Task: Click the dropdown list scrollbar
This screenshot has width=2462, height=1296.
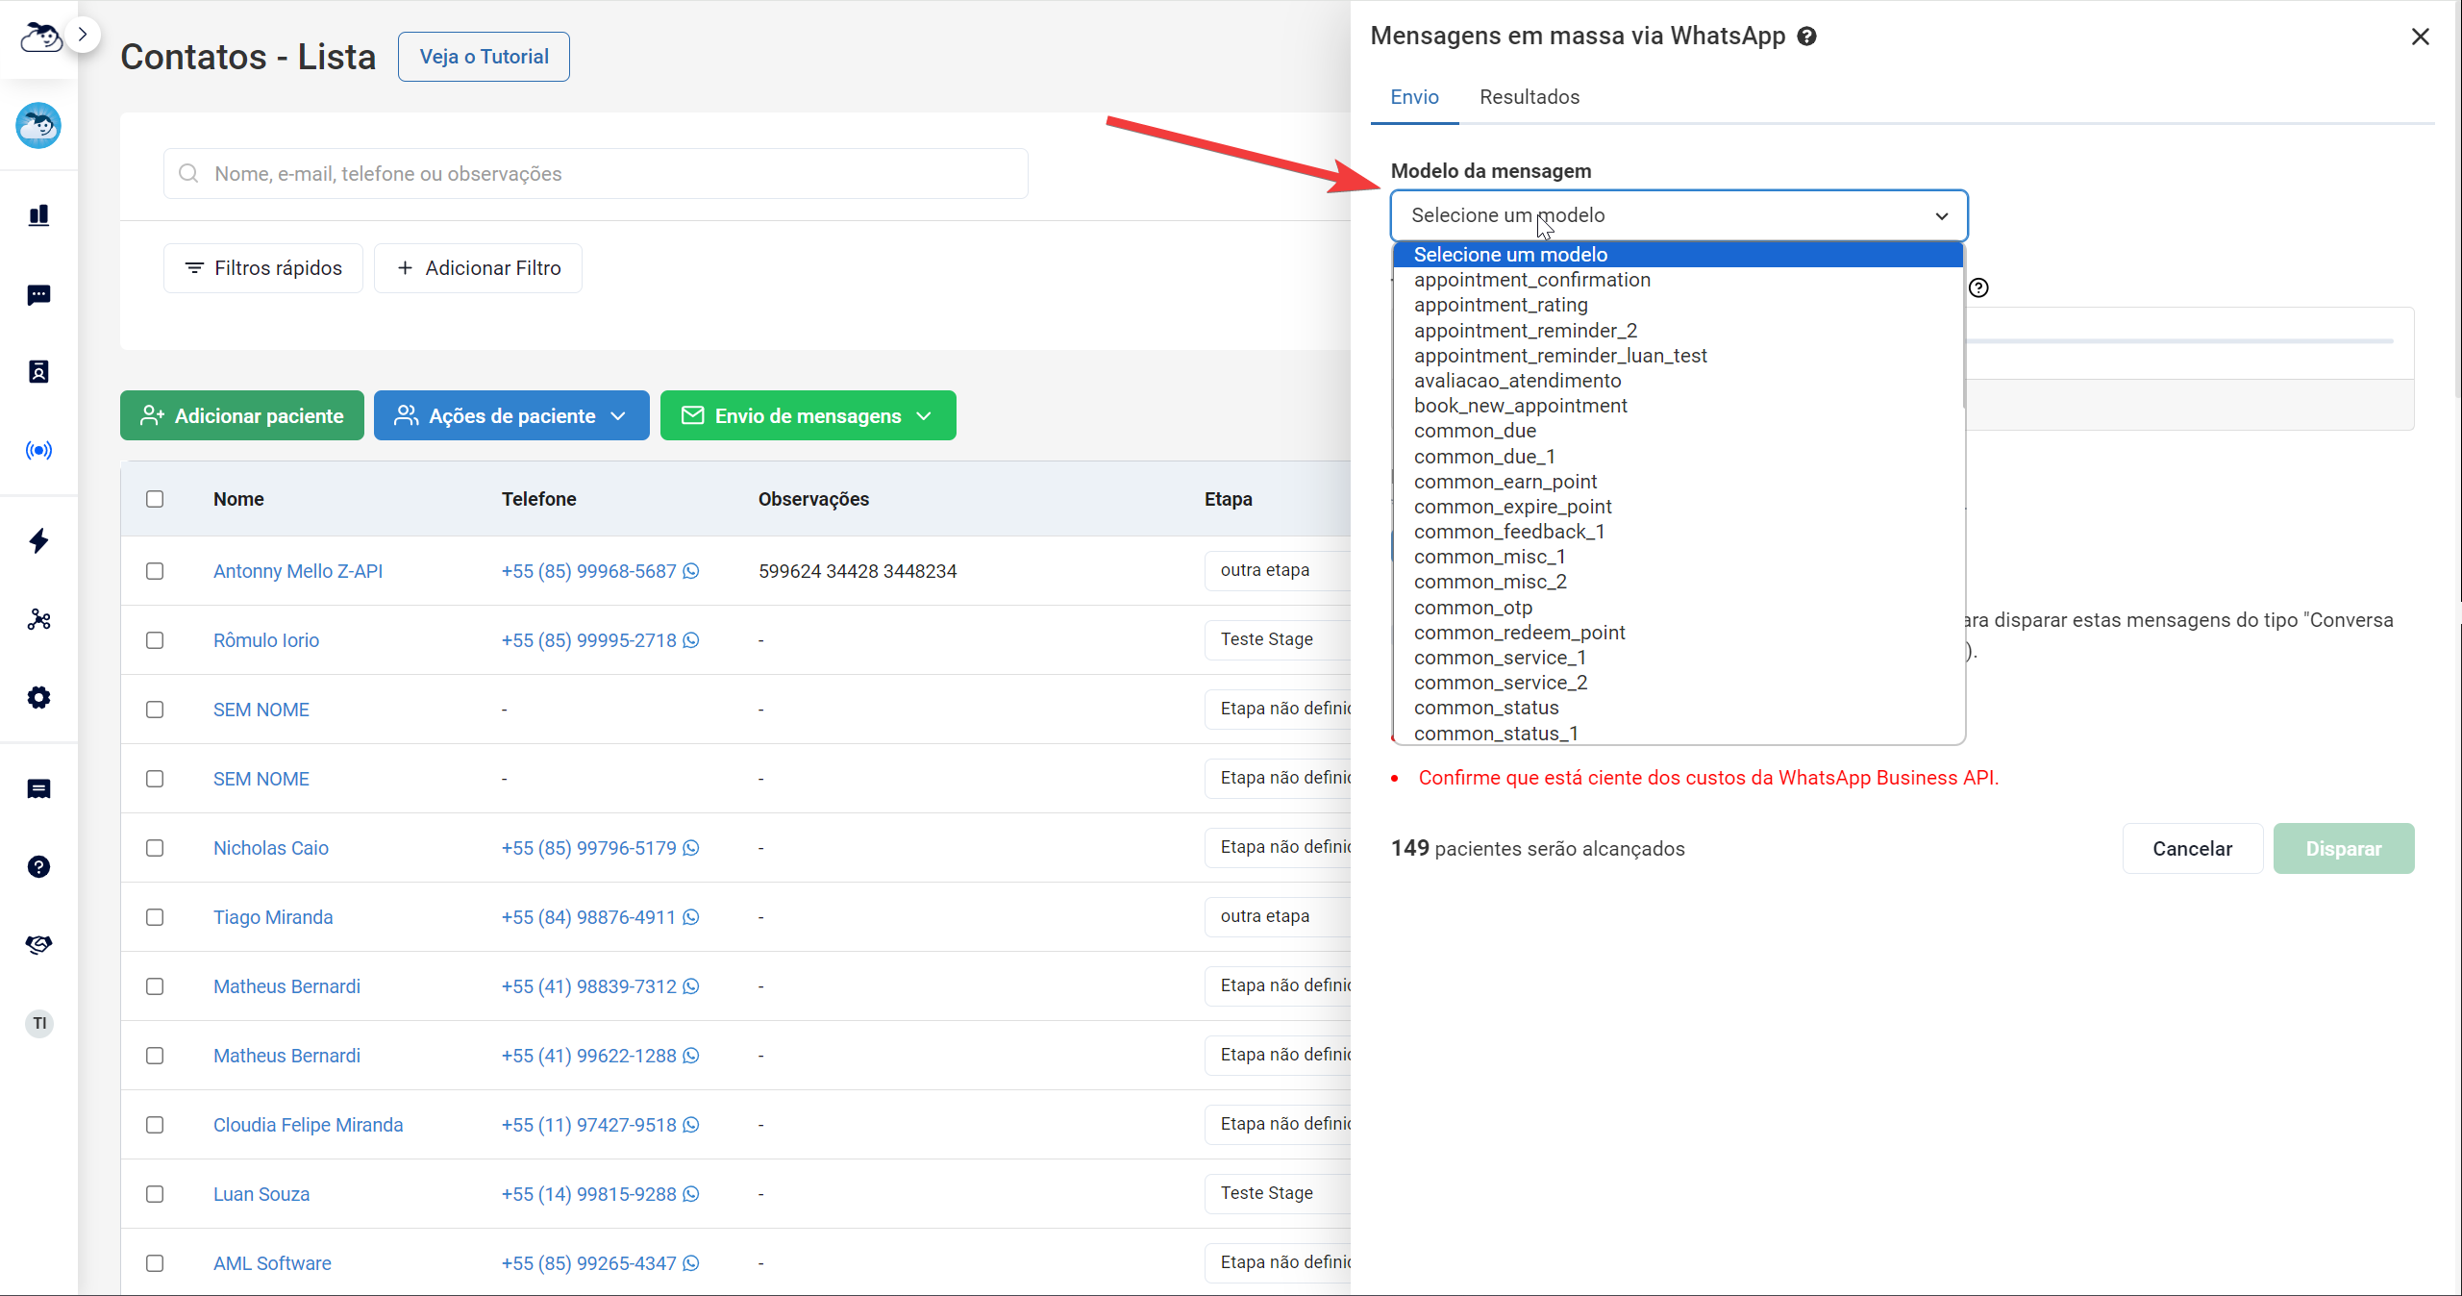Action: pos(1963,327)
